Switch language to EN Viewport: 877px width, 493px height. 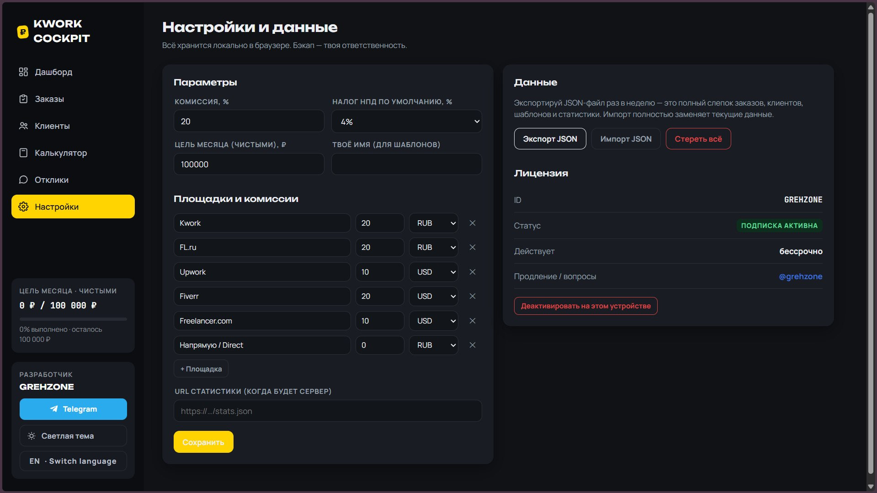(73, 461)
